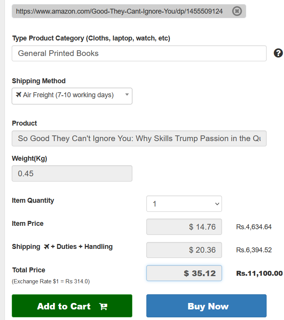Click the Add to Cart button

tap(72, 306)
